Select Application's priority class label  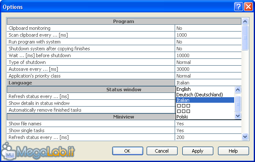91,76
